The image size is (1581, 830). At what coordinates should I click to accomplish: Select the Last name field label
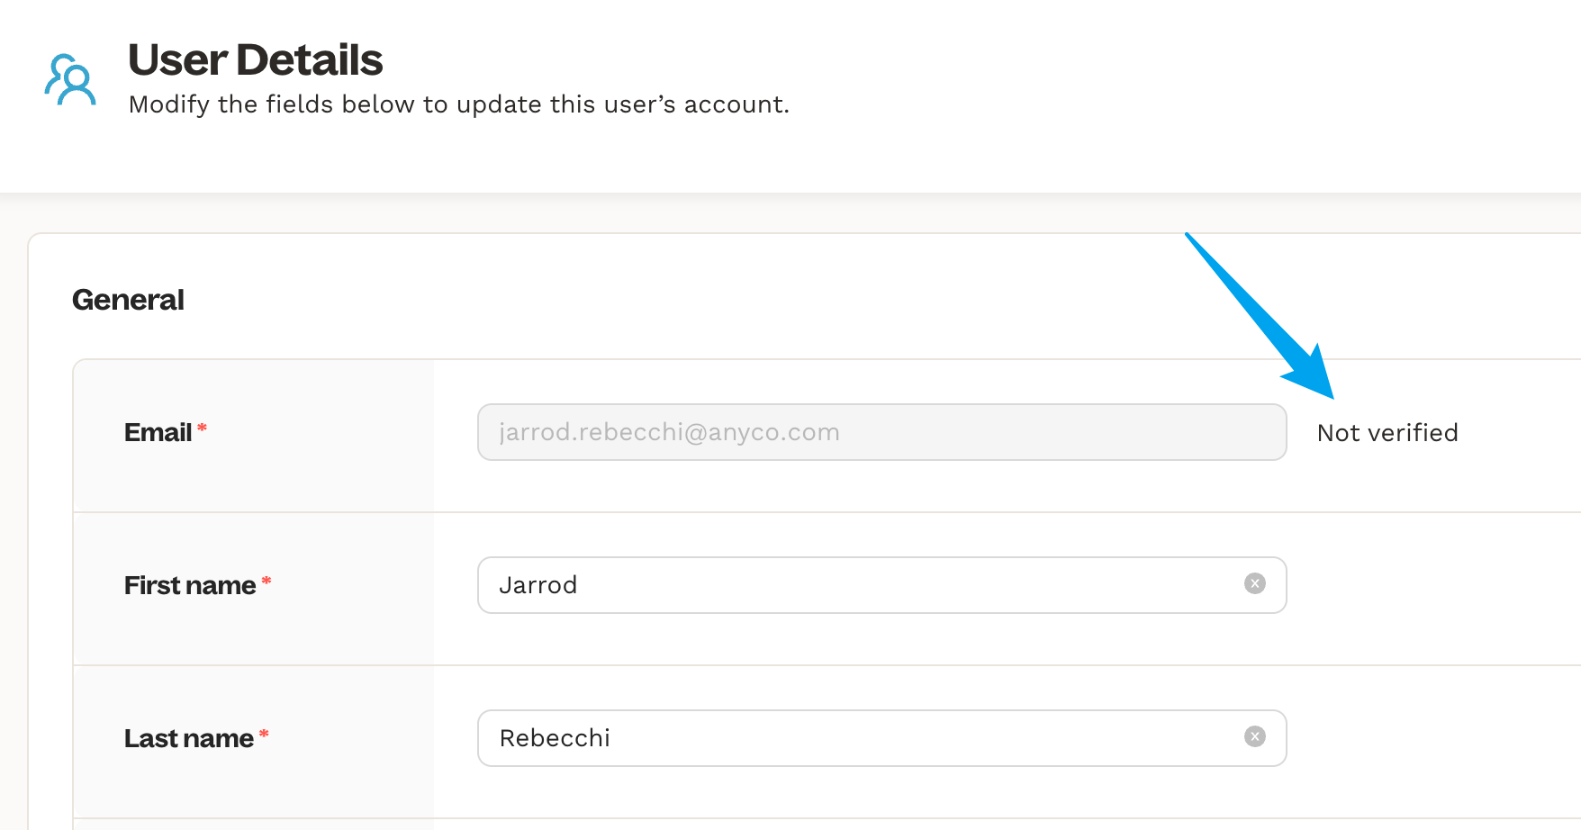tap(188, 739)
